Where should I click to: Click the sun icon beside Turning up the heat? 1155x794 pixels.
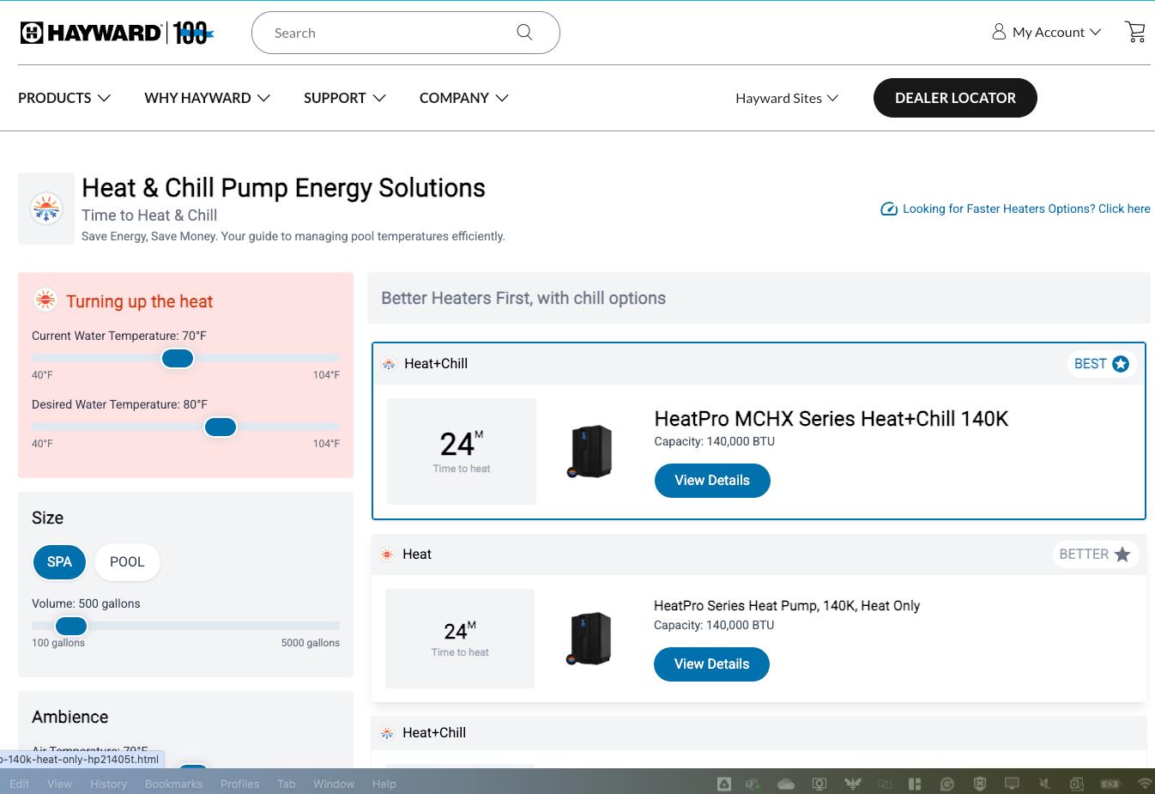(45, 300)
